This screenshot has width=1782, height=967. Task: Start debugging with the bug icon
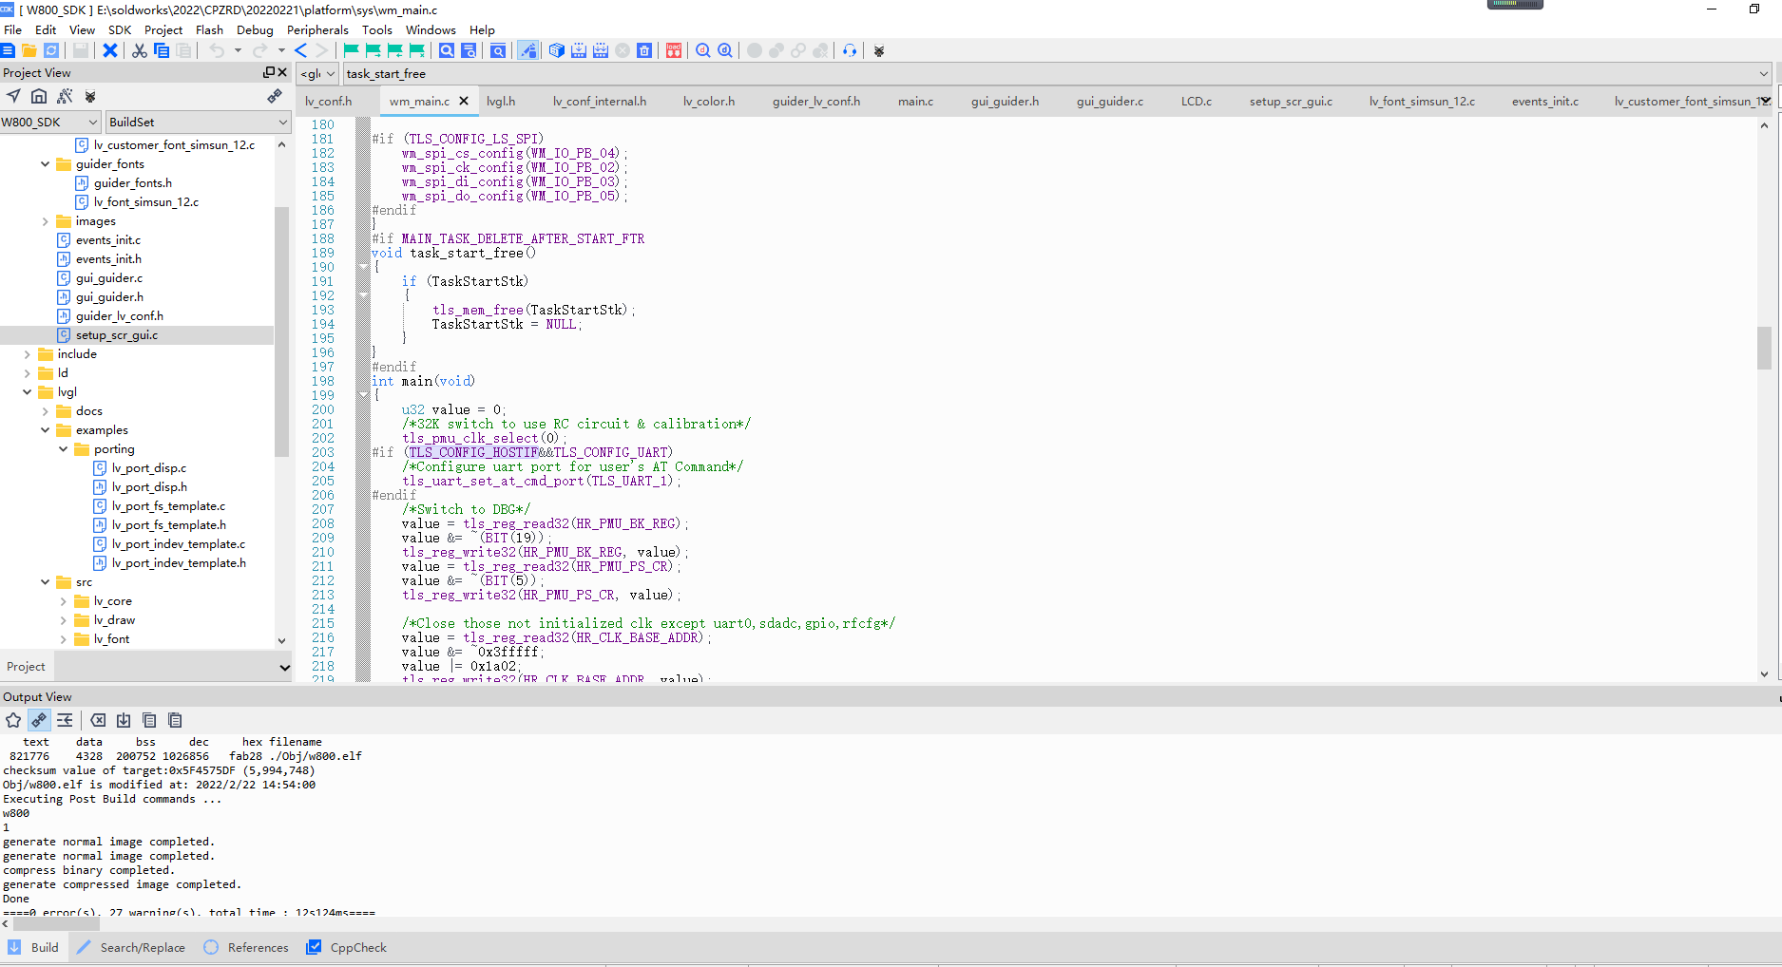tap(879, 50)
